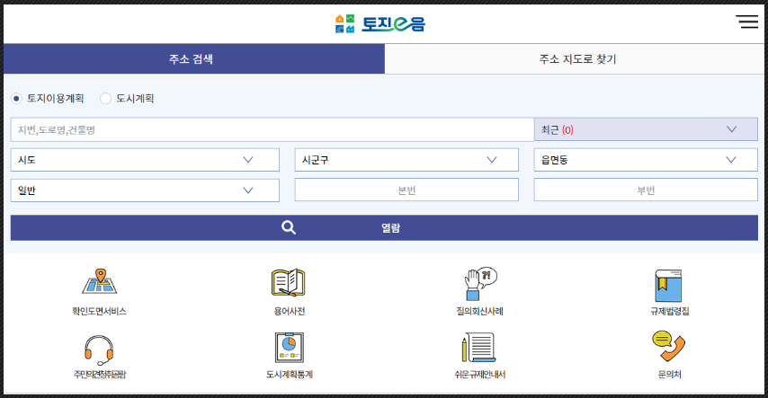Open 확인도면서비스 map icon
Screen dimensions: 768x398
point(100,281)
